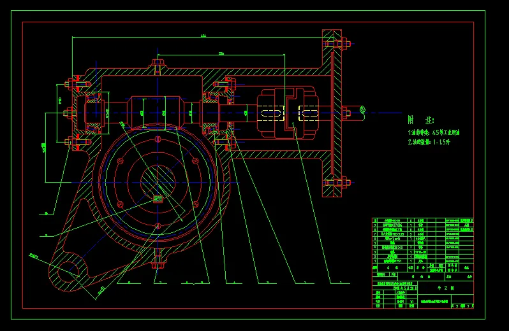
Task: Select the square key below the wheel shaft
Action: point(158,199)
